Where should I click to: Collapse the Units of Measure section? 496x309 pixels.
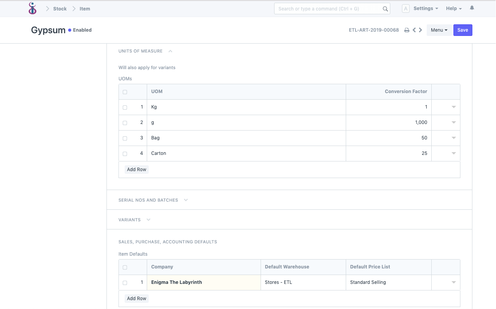[x=170, y=51]
